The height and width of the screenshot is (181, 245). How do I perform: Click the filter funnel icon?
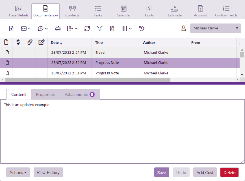click(99, 28)
